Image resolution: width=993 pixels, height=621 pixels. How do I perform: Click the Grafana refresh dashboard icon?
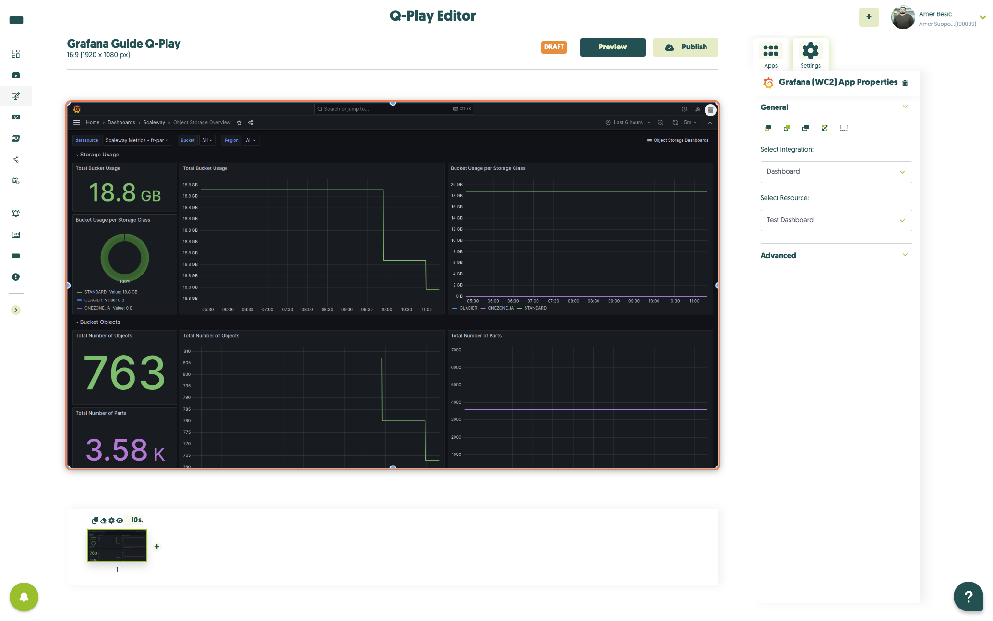point(675,123)
